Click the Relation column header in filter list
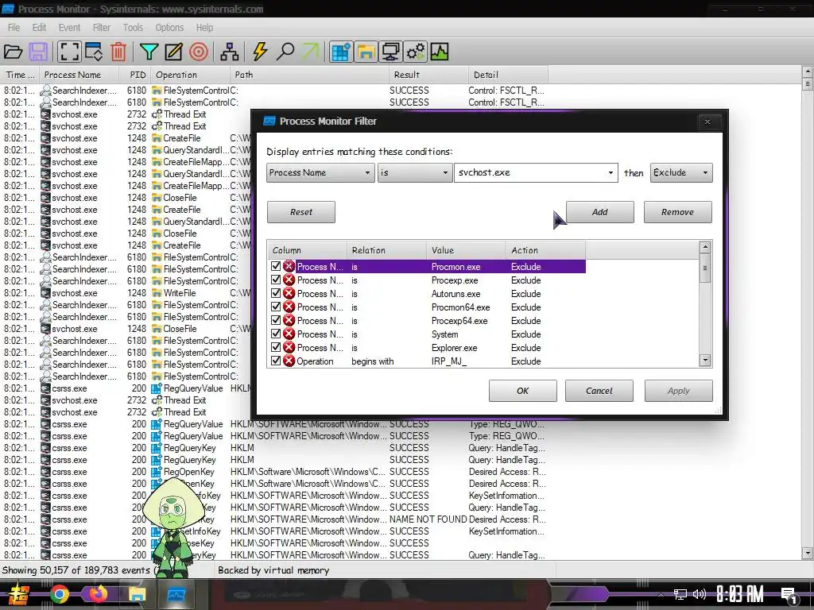 [386, 250]
